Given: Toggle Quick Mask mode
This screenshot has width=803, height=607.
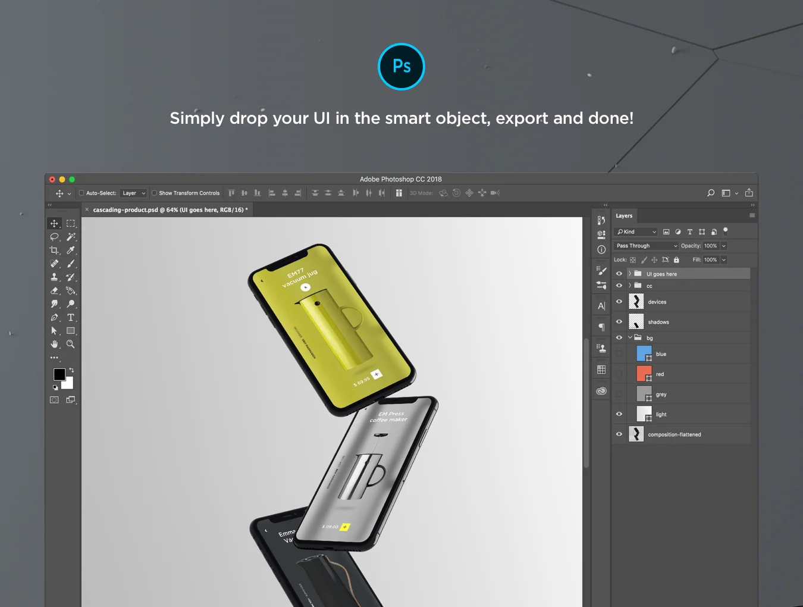Looking at the screenshot, I should (54, 400).
